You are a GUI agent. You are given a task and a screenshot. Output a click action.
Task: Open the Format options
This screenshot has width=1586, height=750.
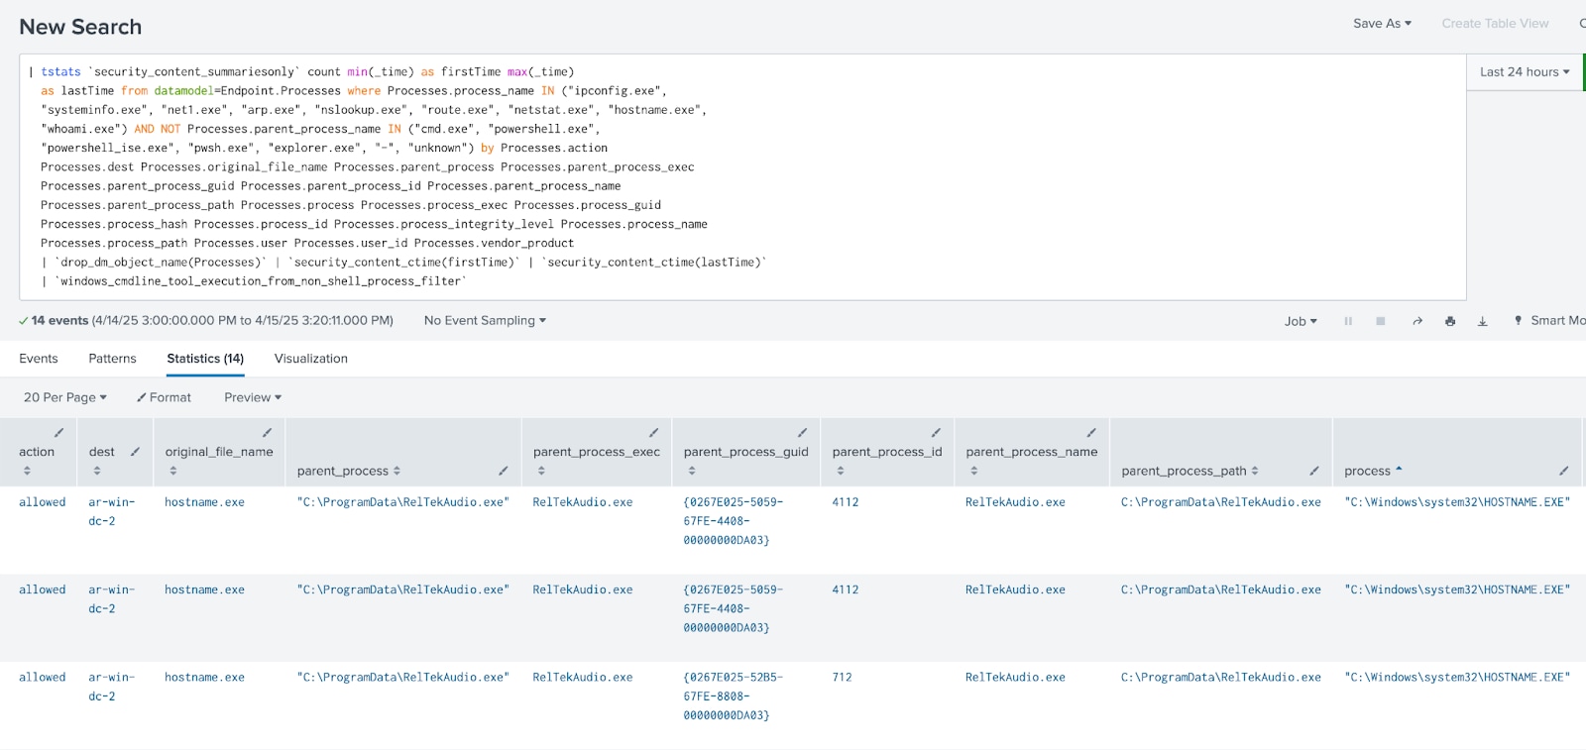point(164,397)
